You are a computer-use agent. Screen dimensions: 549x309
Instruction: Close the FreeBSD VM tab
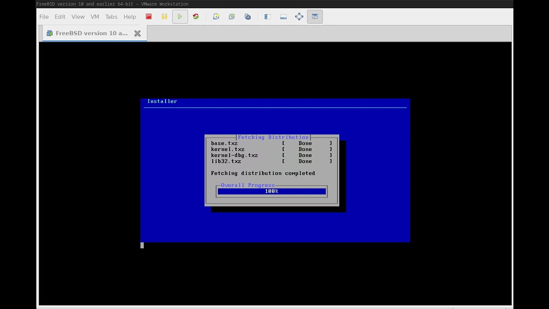[137, 33]
